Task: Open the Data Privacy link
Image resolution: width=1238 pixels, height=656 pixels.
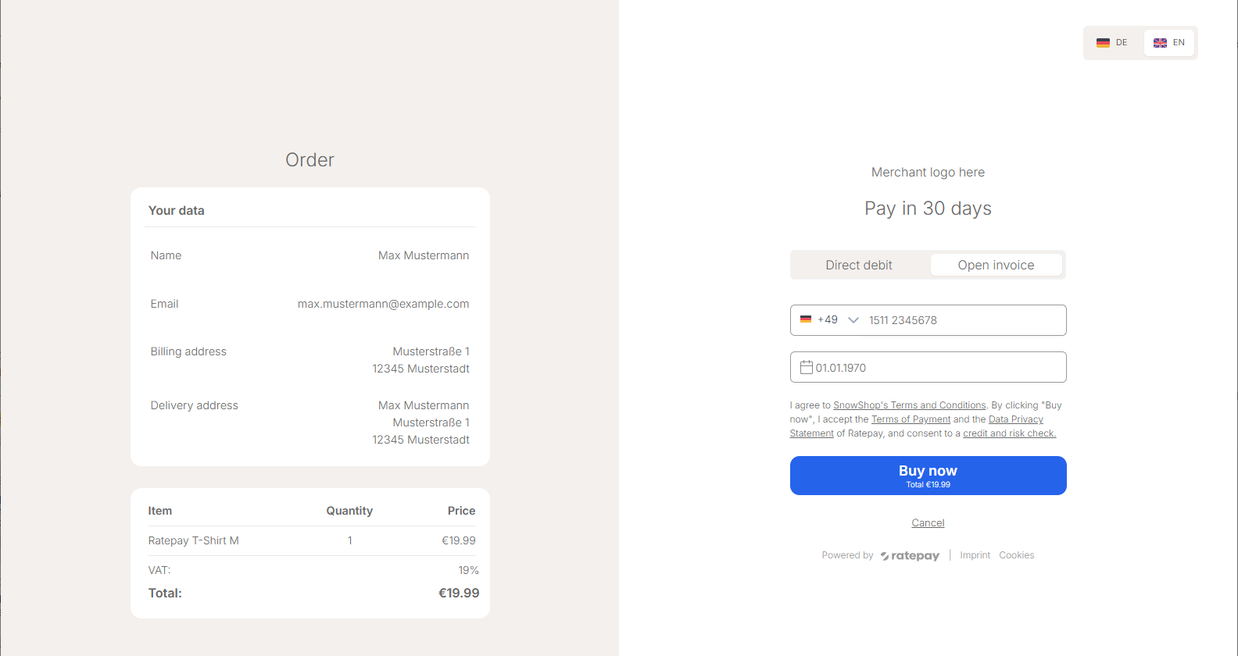Action: coord(1015,419)
